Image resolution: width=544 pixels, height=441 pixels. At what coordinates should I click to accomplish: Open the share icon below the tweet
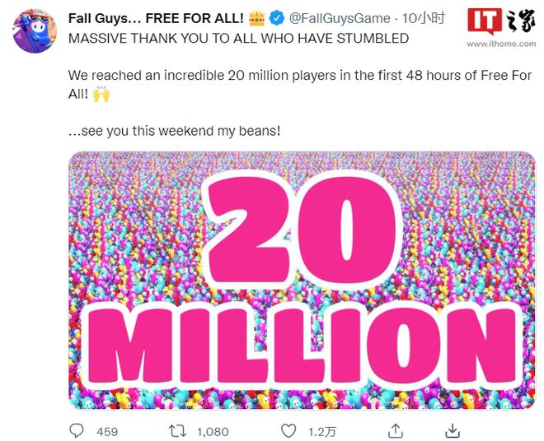click(x=395, y=430)
